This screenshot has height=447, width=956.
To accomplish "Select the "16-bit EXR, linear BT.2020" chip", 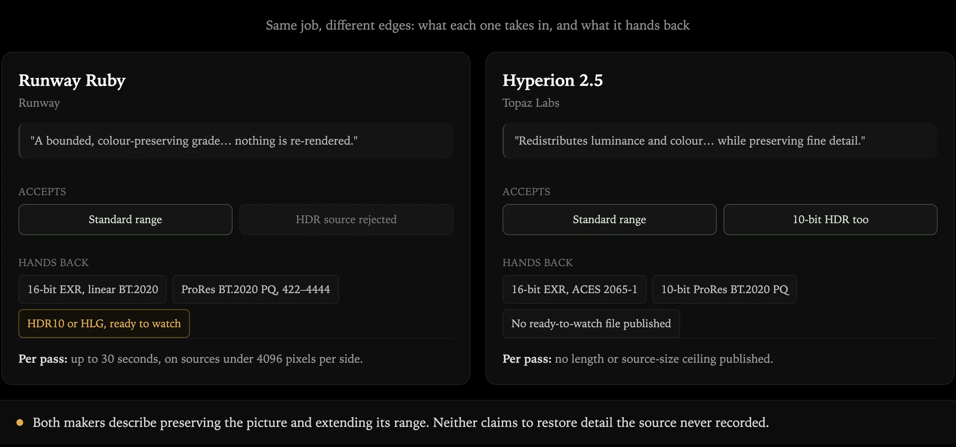I will pos(93,289).
